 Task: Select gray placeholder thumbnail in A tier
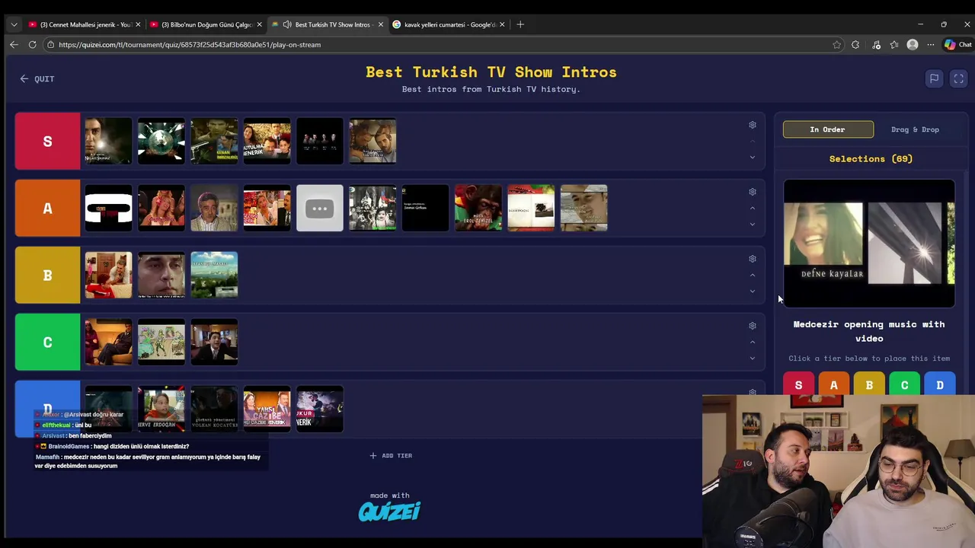[320, 208]
